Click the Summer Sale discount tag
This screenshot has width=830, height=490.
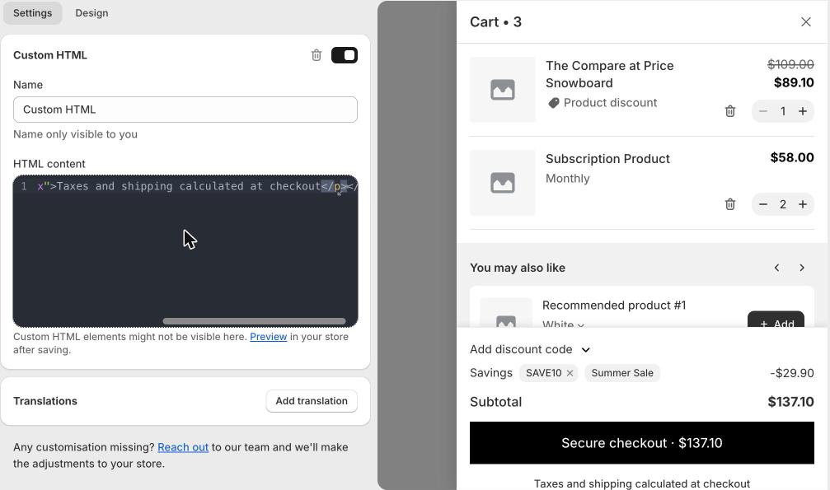tap(622, 373)
